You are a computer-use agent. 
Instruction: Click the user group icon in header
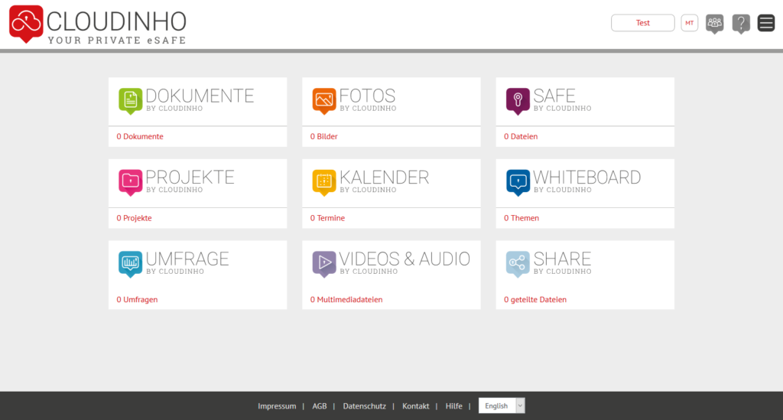pos(714,23)
